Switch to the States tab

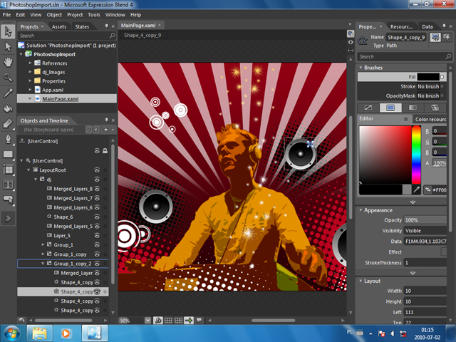click(82, 27)
